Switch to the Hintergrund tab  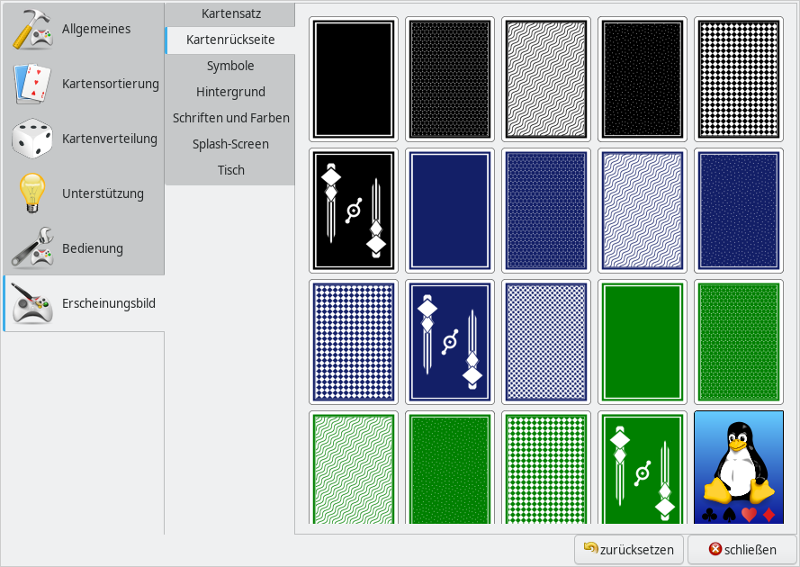(x=230, y=92)
